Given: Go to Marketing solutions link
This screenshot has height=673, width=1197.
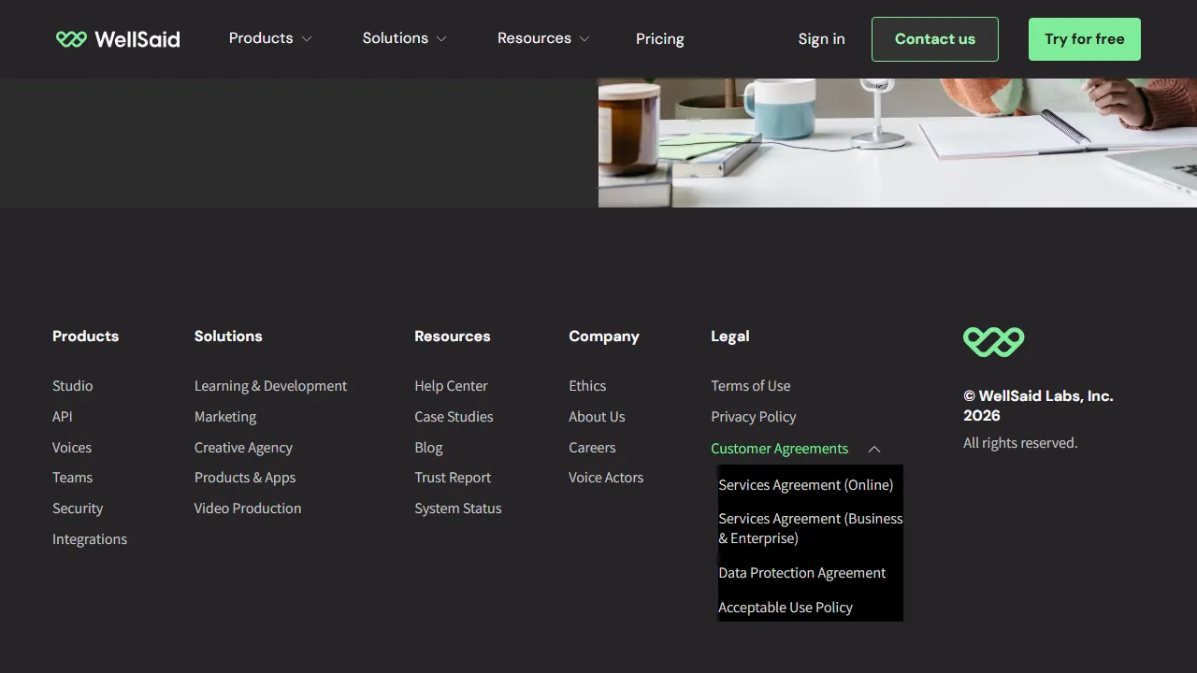Looking at the screenshot, I should tap(225, 417).
